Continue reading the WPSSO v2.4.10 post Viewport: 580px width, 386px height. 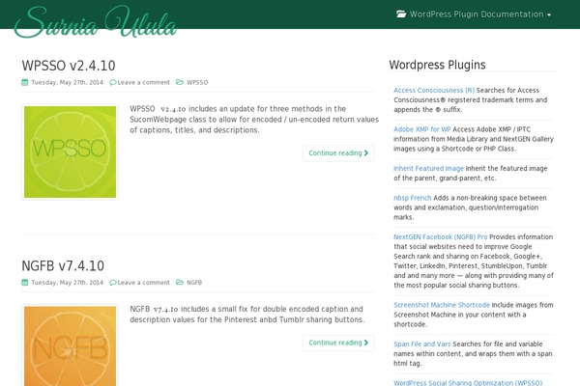pos(338,152)
